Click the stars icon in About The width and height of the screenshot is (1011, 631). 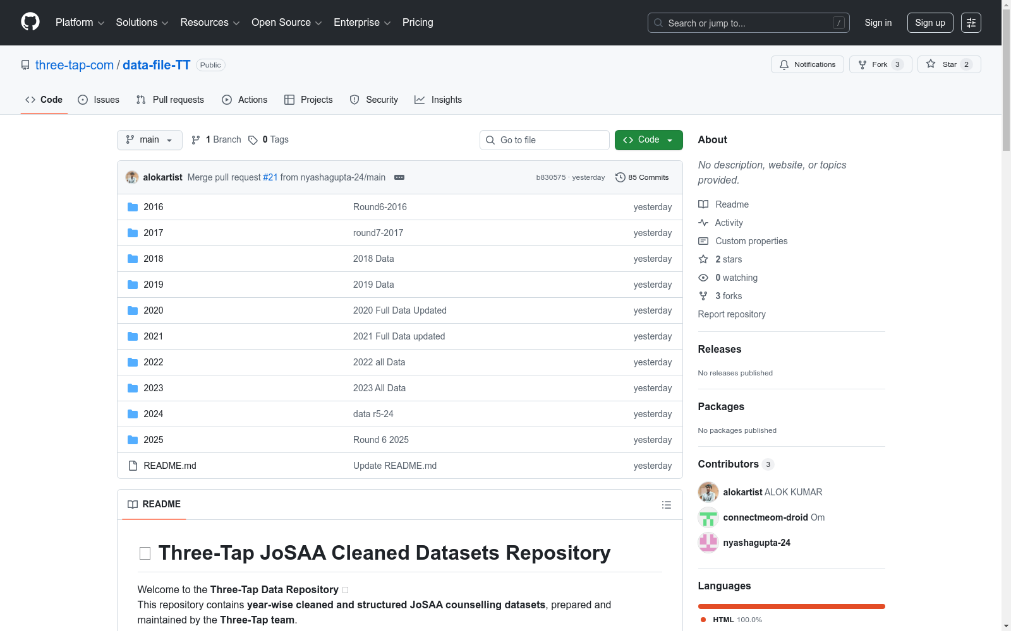click(x=703, y=259)
